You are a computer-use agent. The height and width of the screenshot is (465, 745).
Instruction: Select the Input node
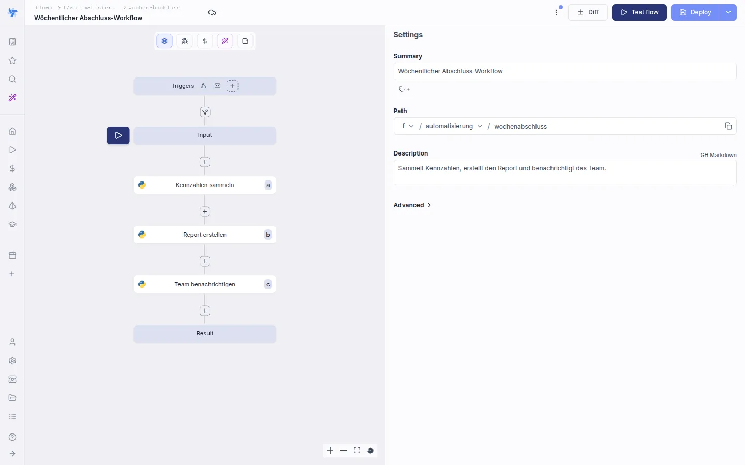pos(205,135)
